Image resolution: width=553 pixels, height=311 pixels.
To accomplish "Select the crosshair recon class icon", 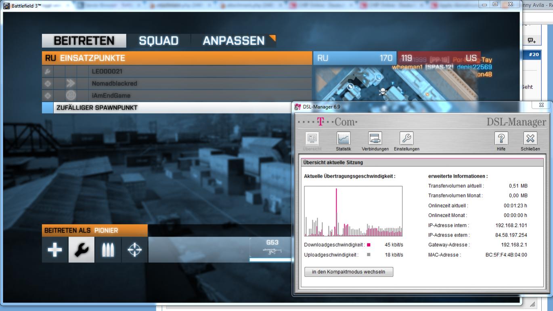I will (134, 250).
